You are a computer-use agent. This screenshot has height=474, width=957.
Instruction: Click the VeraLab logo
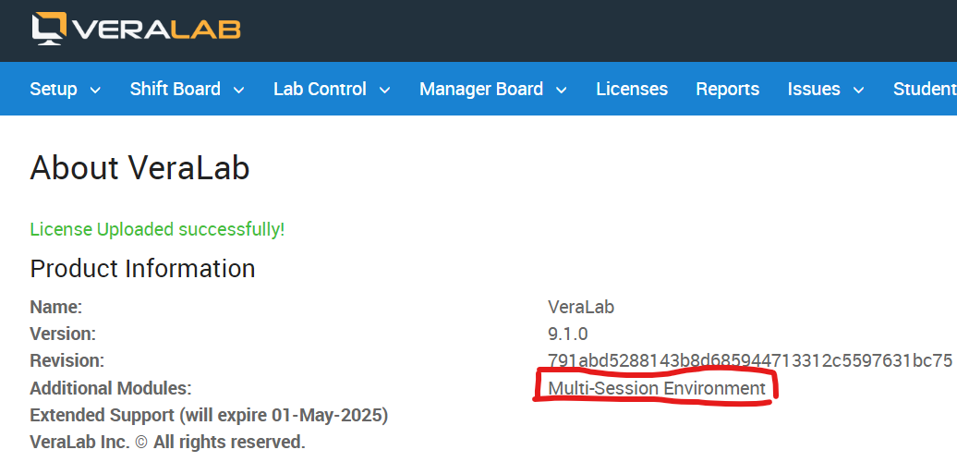(136, 29)
